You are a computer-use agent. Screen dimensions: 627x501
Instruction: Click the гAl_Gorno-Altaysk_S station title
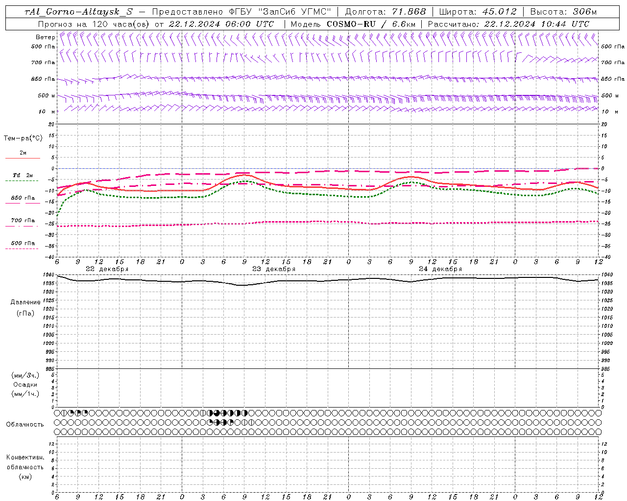point(79,12)
